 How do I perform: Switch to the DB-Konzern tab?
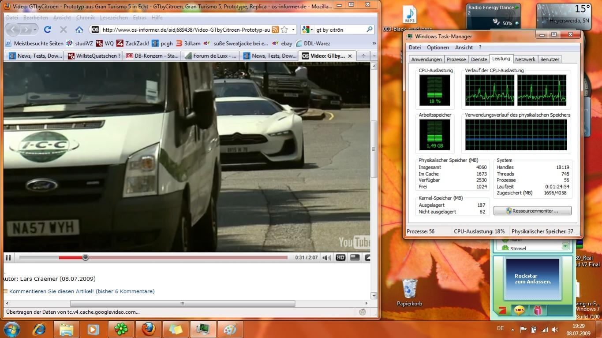pyautogui.click(x=152, y=56)
